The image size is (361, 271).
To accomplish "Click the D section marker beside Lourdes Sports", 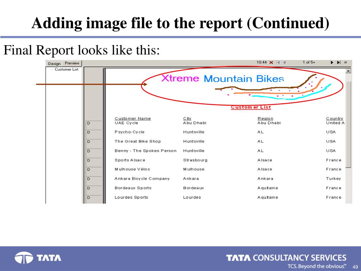I will (88, 198).
